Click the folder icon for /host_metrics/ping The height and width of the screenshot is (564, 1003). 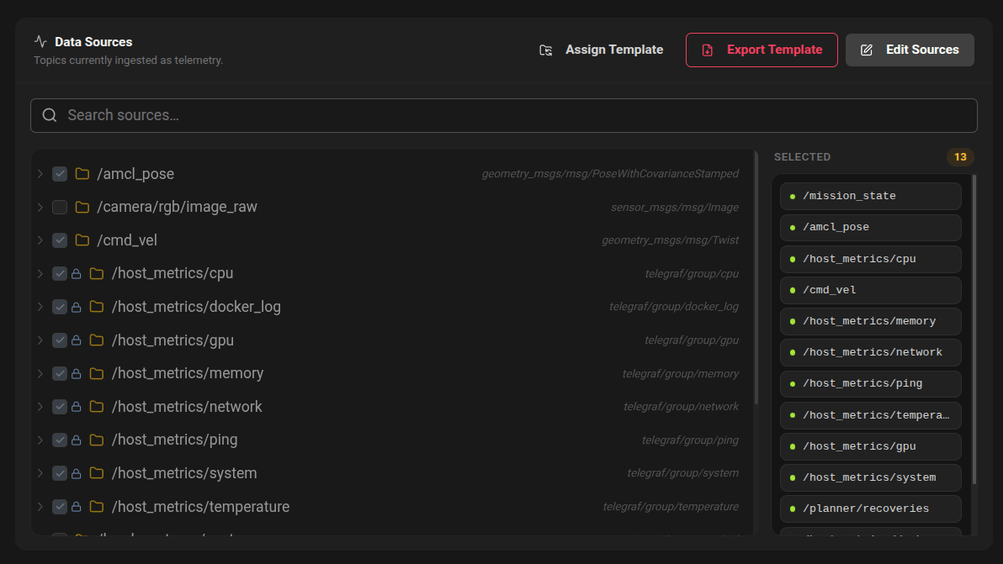(x=97, y=440)
